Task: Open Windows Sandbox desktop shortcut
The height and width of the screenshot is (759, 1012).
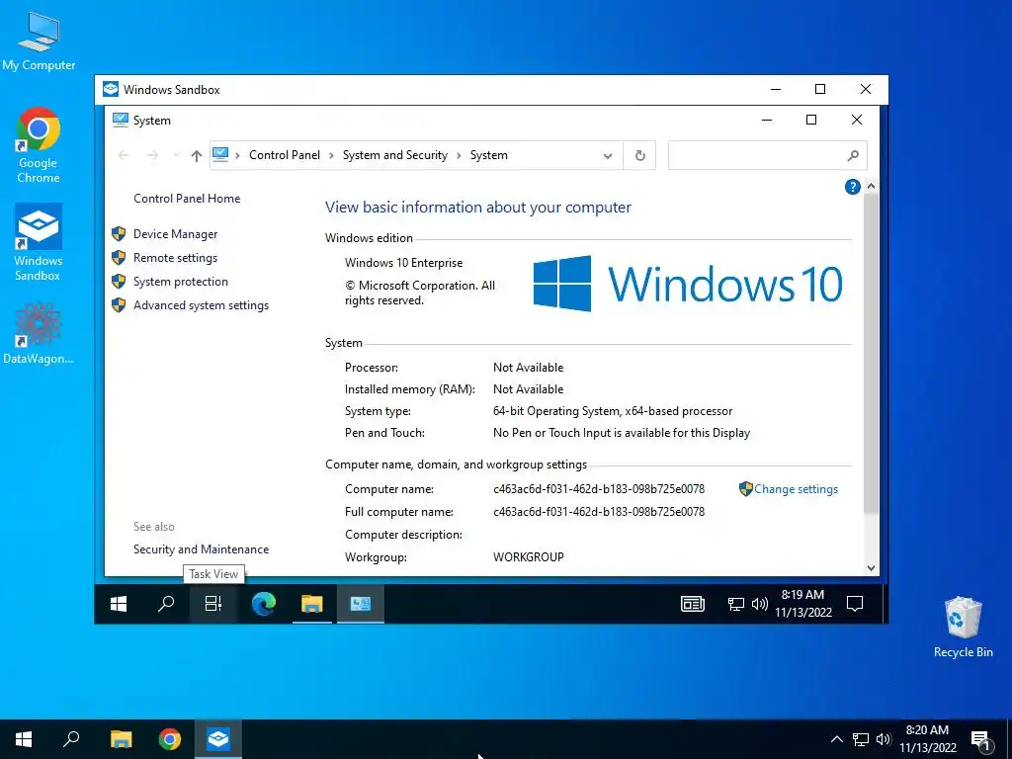Action: point(39,243)
